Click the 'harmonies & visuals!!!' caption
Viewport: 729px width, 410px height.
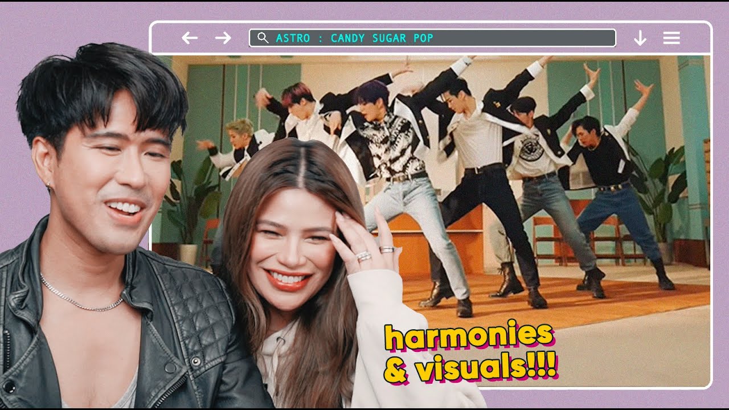pyautogui.click(x=470, y=354)
